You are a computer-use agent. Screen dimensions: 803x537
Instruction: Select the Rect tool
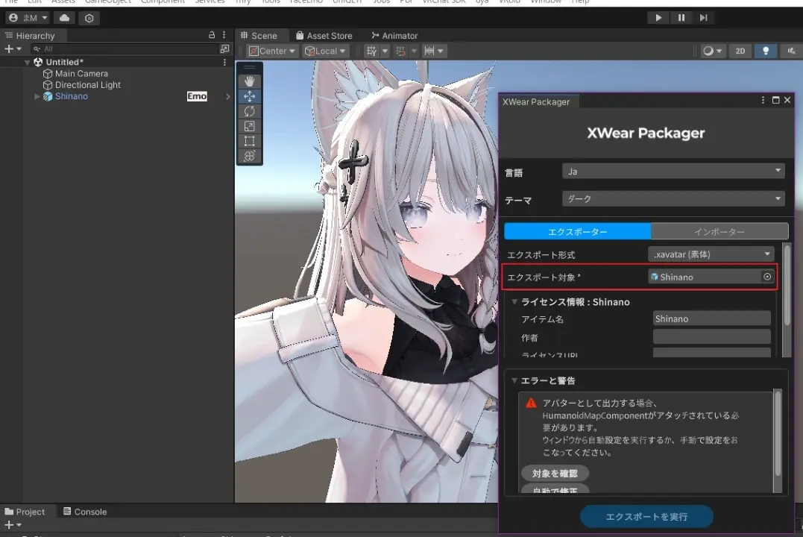pyautogui.click(x=250, y=141)
